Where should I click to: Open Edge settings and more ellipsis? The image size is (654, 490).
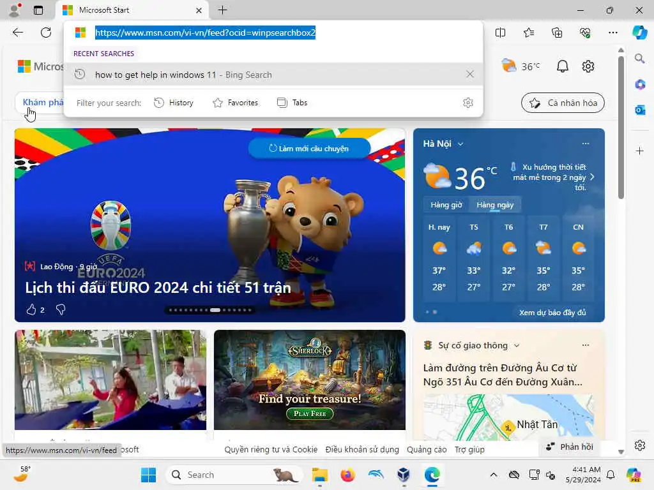[612, 33]
